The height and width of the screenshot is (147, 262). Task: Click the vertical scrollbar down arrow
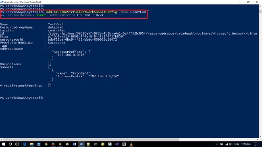point(260,137)
